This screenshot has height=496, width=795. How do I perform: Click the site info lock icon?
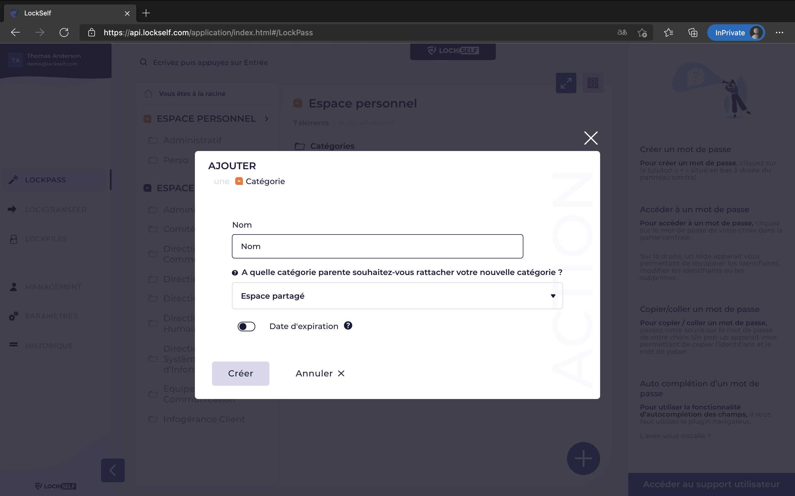(92, 33)
